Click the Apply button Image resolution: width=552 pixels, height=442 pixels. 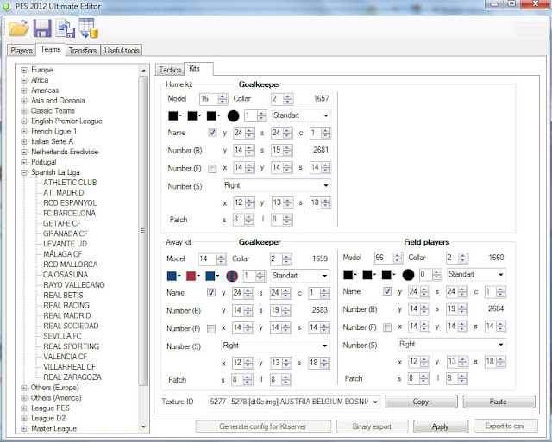tap(441, 426)
